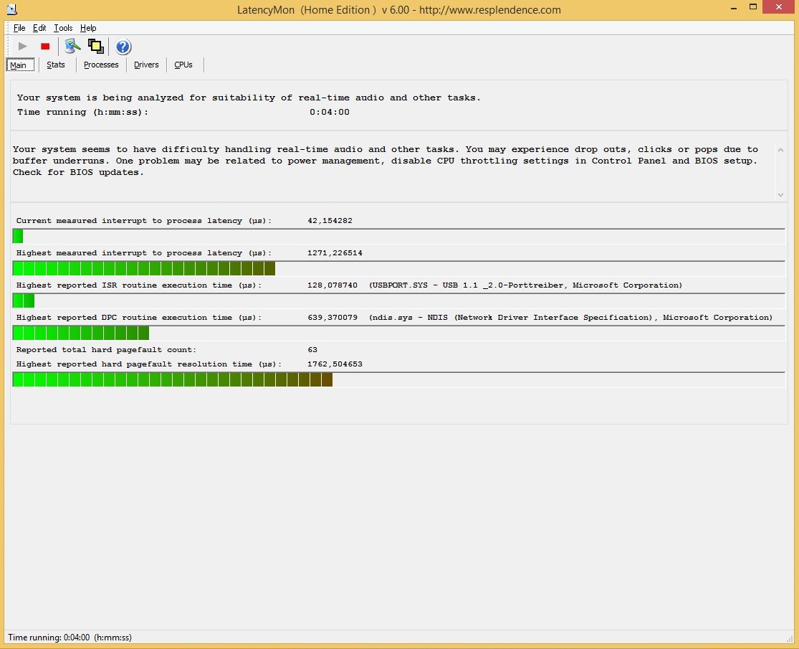The height and width of the screenshot is (649, 799).
Task: Click 'Current measured interrupt to process latency' label
Action: tap(144, 221)
